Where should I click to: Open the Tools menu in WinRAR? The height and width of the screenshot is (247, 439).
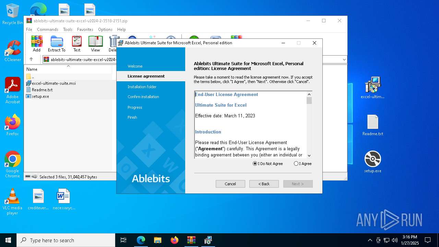[68, 30]
